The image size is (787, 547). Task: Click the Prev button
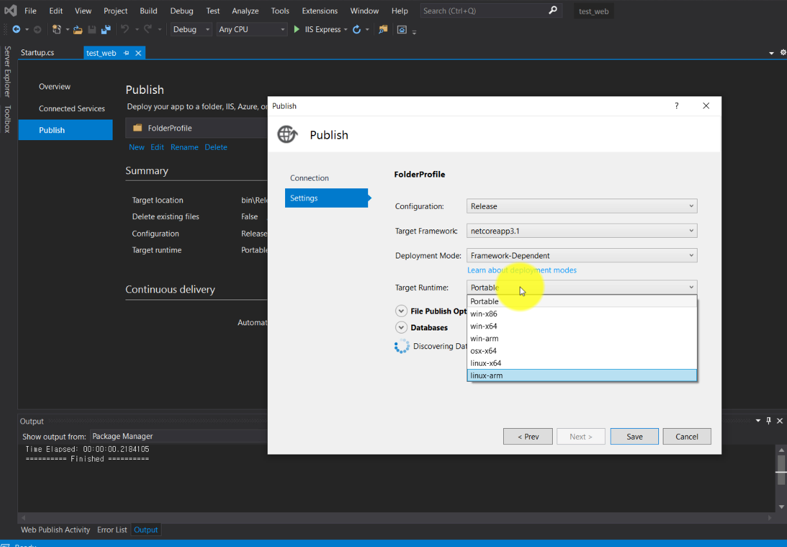click(528, 436)
